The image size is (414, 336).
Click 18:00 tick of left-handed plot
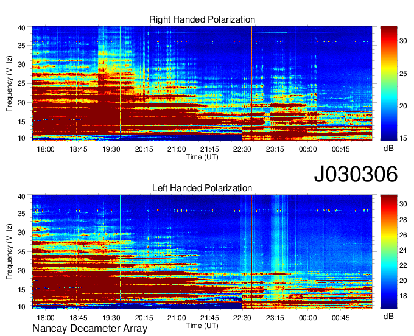point(46,318)
